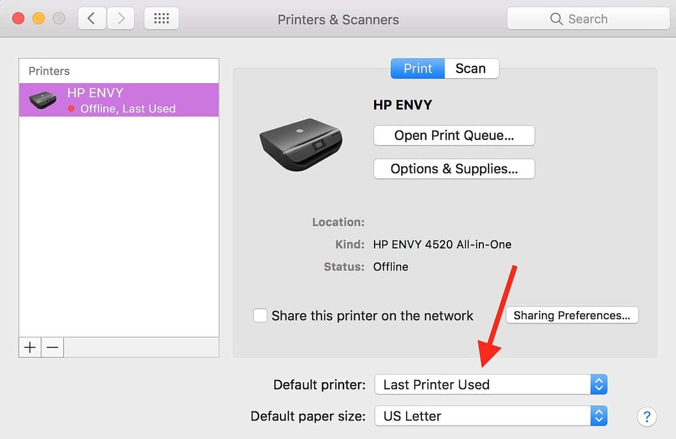Screen dimensions: 676x439
Task: Click the large HP ENVY printer image
Action: [300, 146]
